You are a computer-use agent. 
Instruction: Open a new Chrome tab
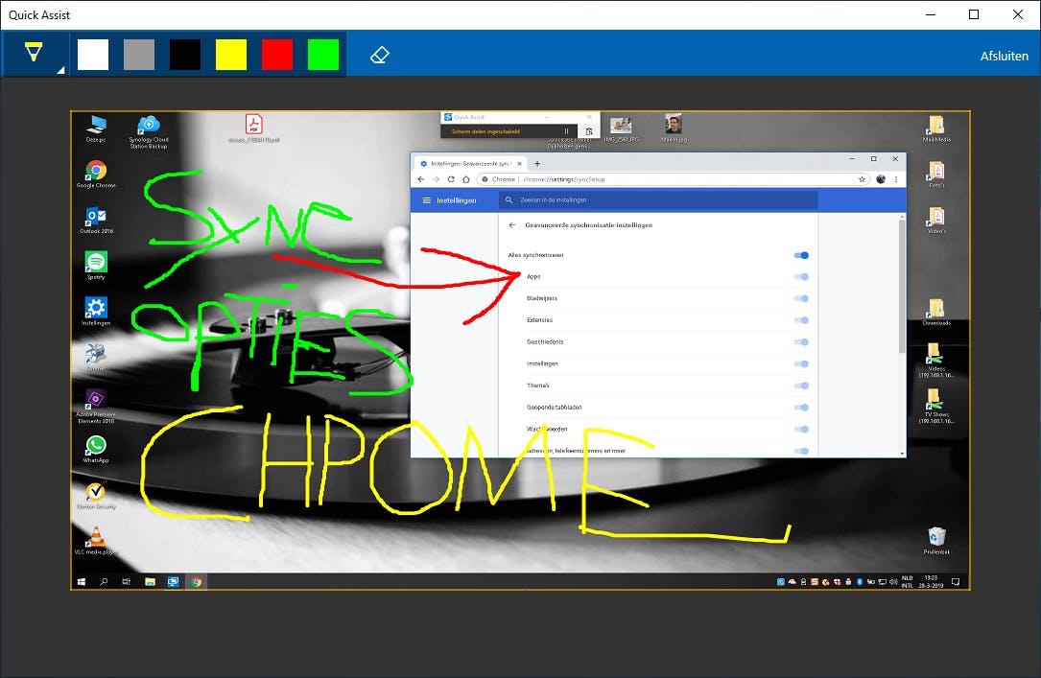coord(537,163)
